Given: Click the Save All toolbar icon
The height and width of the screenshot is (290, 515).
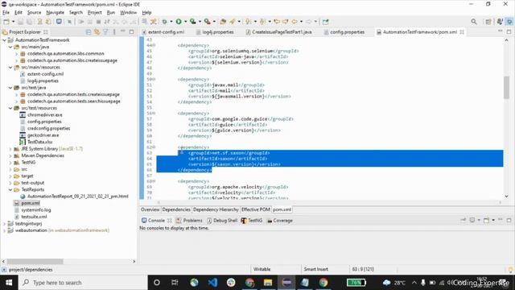Looking at the screenshot, I should (29, 22).
